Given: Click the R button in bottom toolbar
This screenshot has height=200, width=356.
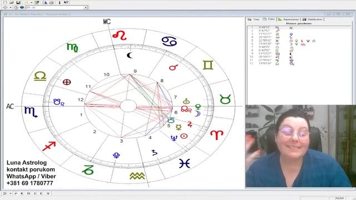Looking at the screenshot, I should (x=28, y=193).
